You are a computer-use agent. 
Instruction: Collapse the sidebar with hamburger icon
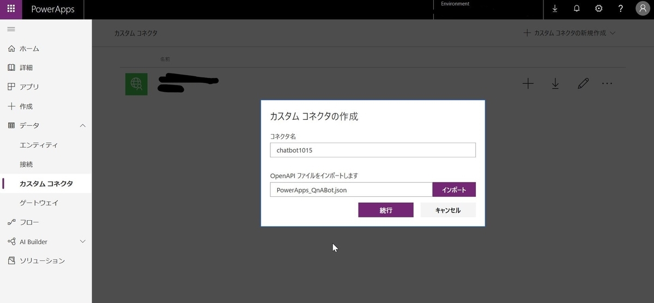(x=11, y=29)
